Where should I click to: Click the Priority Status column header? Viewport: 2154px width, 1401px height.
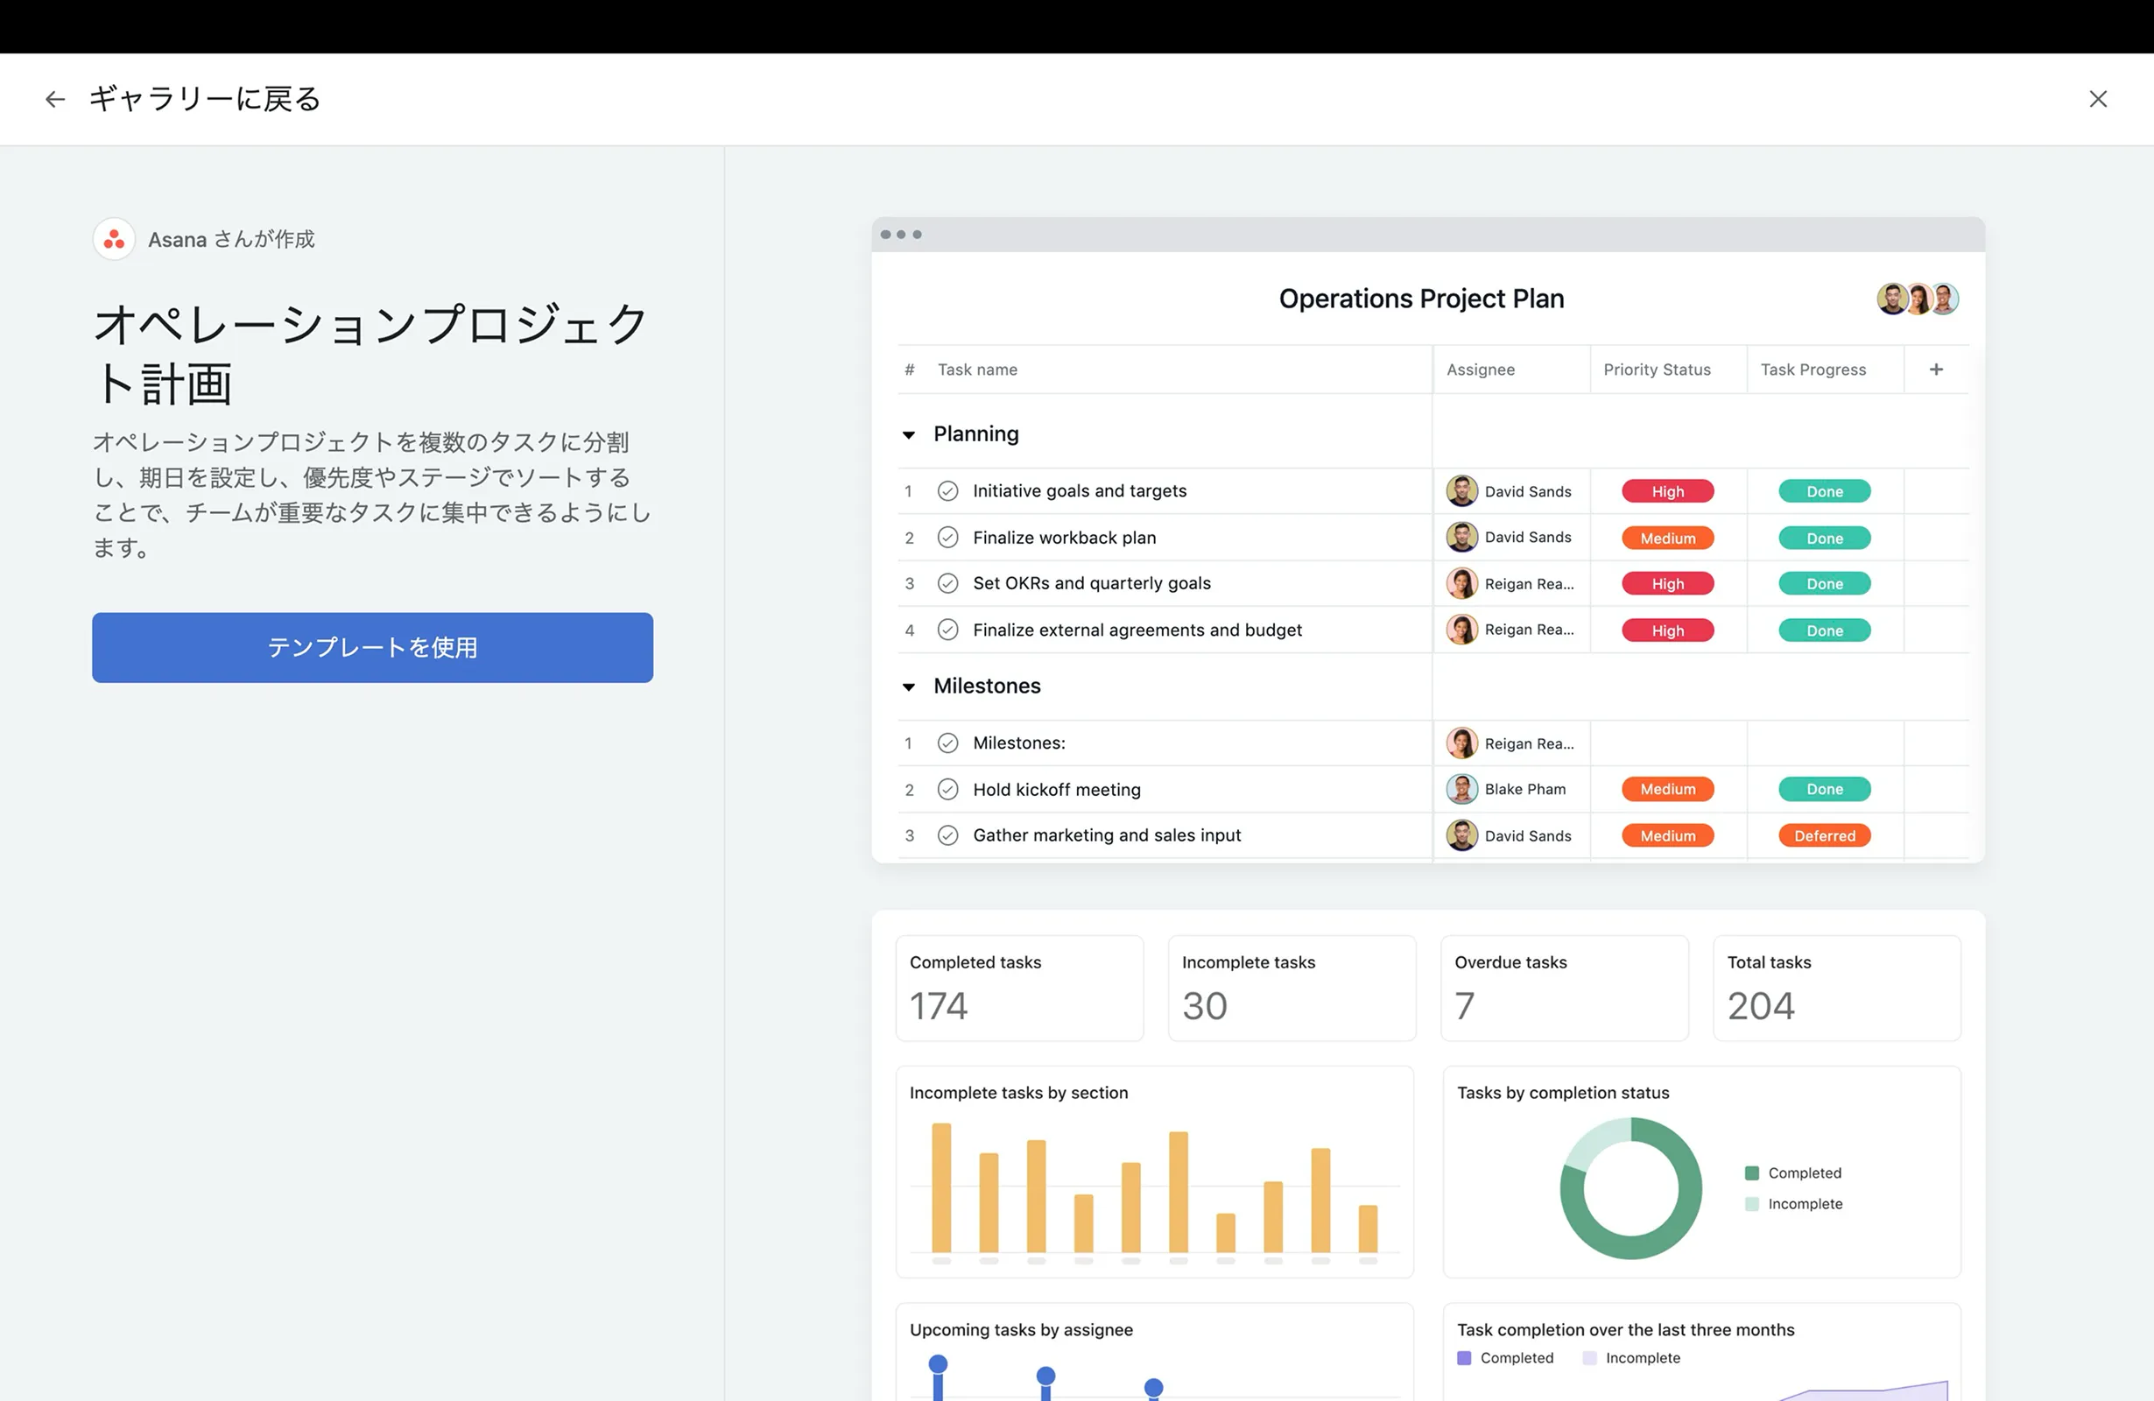pos(1658,370)
